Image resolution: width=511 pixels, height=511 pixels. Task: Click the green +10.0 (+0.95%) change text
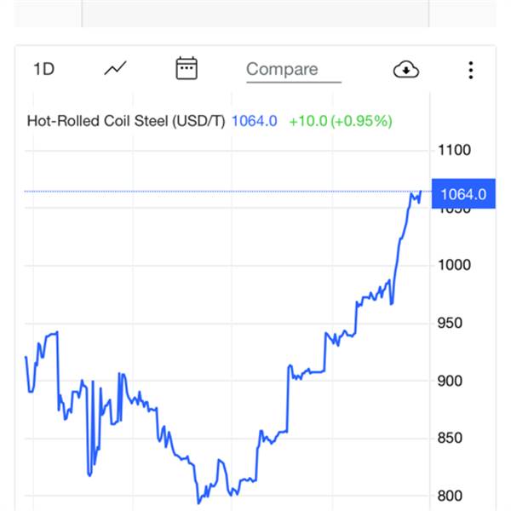click(x=341, y=121)
